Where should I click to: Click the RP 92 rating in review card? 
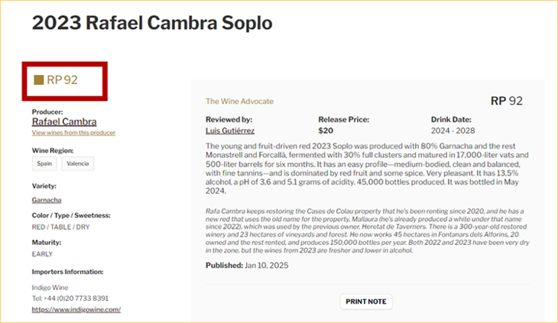click(x=507, y=101)
